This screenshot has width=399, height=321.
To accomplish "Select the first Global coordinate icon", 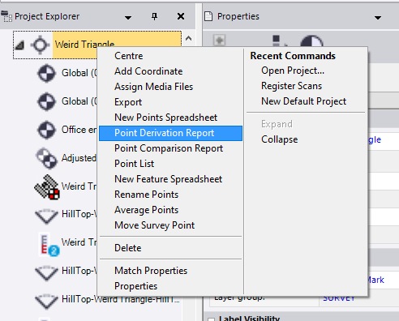I will (x=46, y=73).
